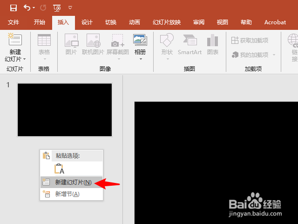Open the Undo history dropdown arrow
Image resolution: width=298 pixels, height=224 pixels.
coord(34,8)
